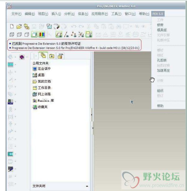Open the selection box dropdown in top toolbar
Screen dimensions: 187x191
point(131,26)
